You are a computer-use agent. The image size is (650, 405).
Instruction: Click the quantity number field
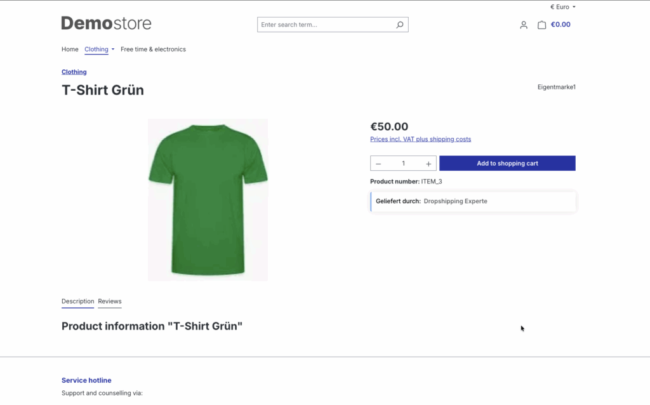tap(403, 164)
